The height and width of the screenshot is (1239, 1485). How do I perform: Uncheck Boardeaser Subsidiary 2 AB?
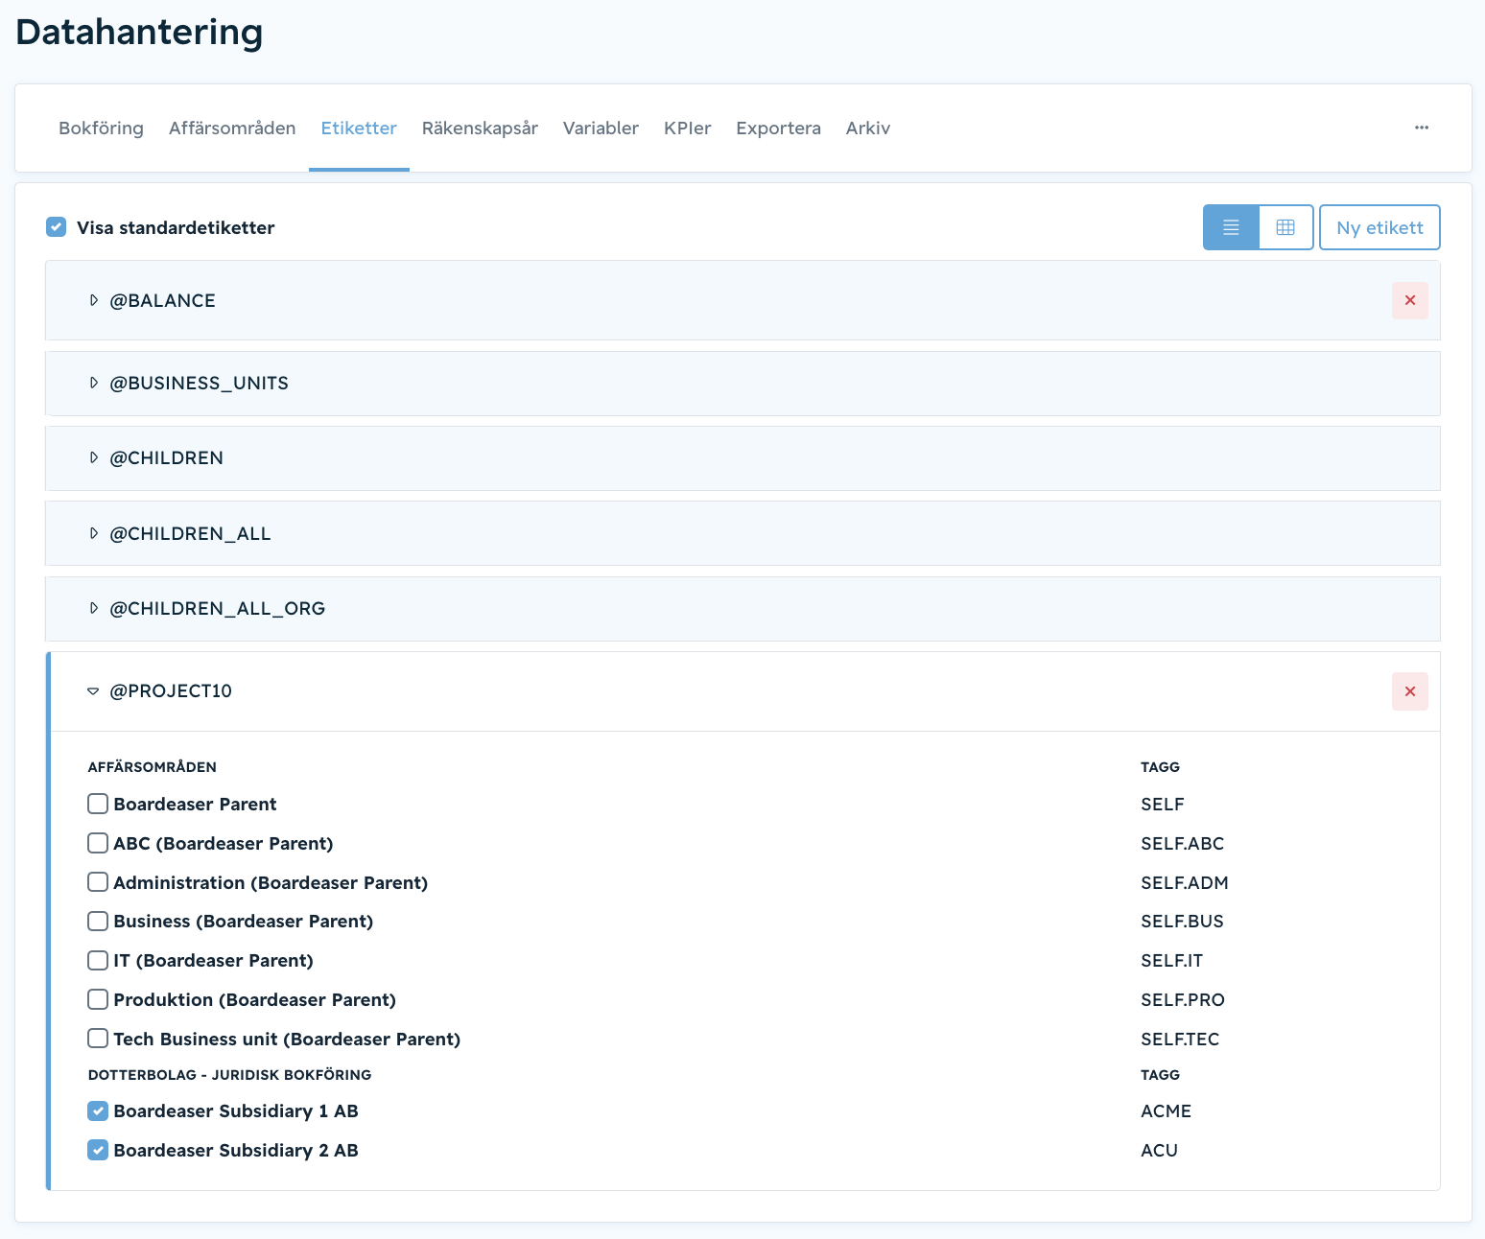tap(98, 1150)
